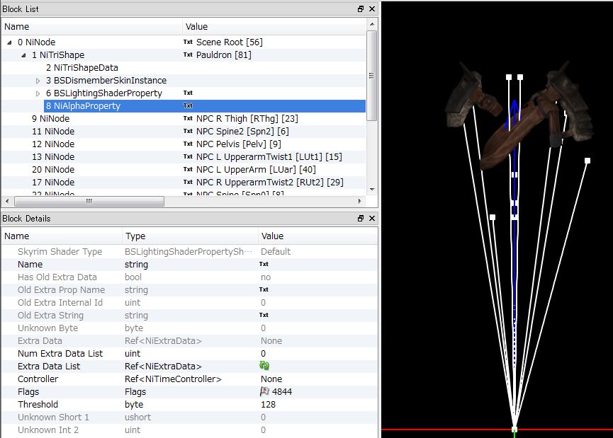This screenshot has height=438, width=613.
Task: Collapse the 0 NiNode tree root
Action: click(x=9, y=42)
